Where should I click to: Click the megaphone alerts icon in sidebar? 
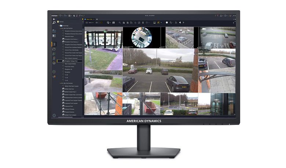click(x=54, y=77)
